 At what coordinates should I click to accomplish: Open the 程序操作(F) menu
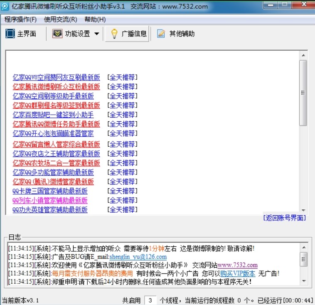tap(20, 20)
